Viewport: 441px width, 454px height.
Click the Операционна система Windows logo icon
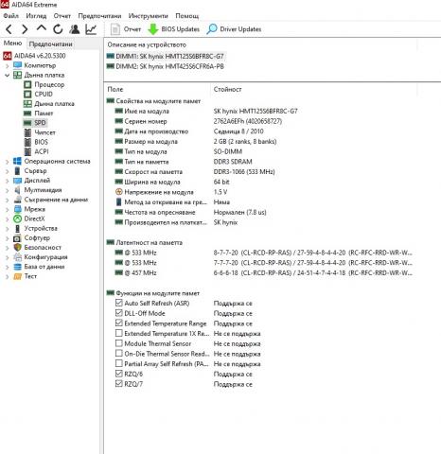(x=18, y=161)
